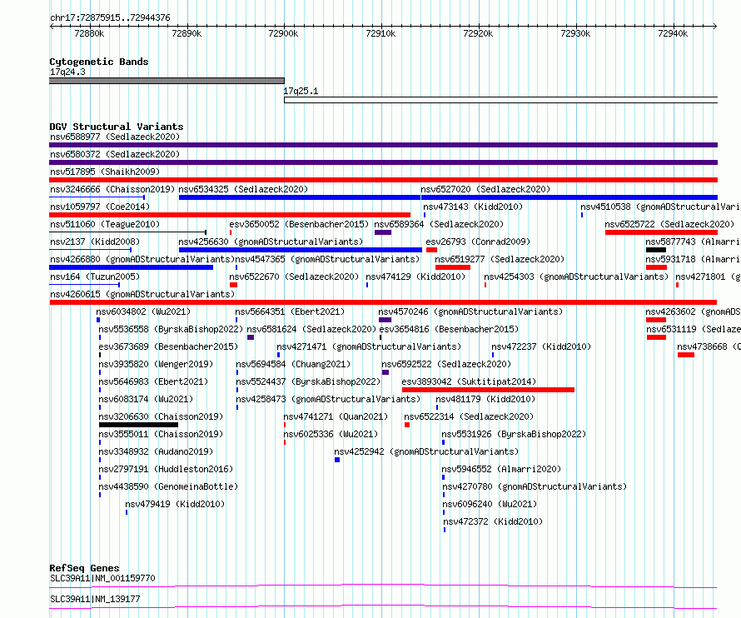Click nsv4271471 gnomAD variant label
Image resolution: width=741 pixels, height=618 pixels.
(369, 346)
